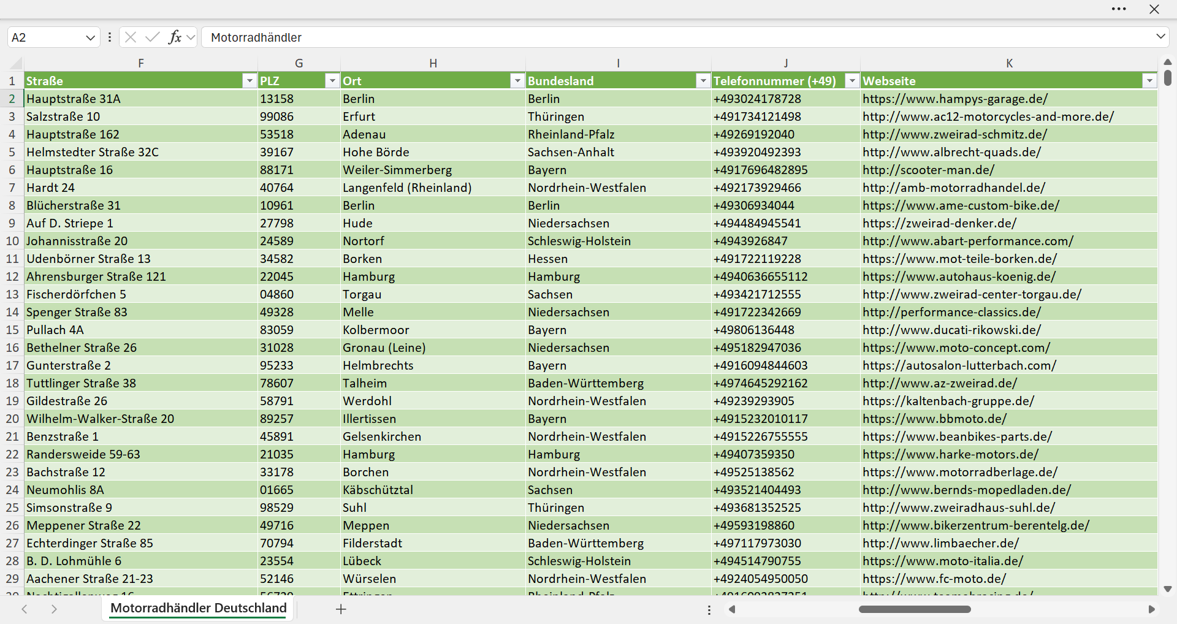
Task: Open the Webseite column filter dropdown
Action: pyautogui.click(x=1149, y=81)
